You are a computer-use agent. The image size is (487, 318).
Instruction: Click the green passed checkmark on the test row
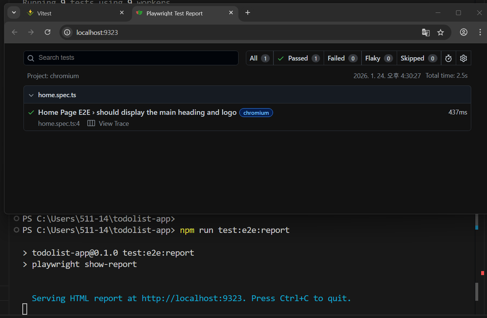point(31,112)
